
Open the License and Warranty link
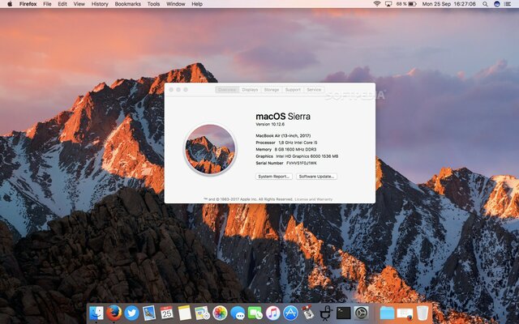[314, 199]
